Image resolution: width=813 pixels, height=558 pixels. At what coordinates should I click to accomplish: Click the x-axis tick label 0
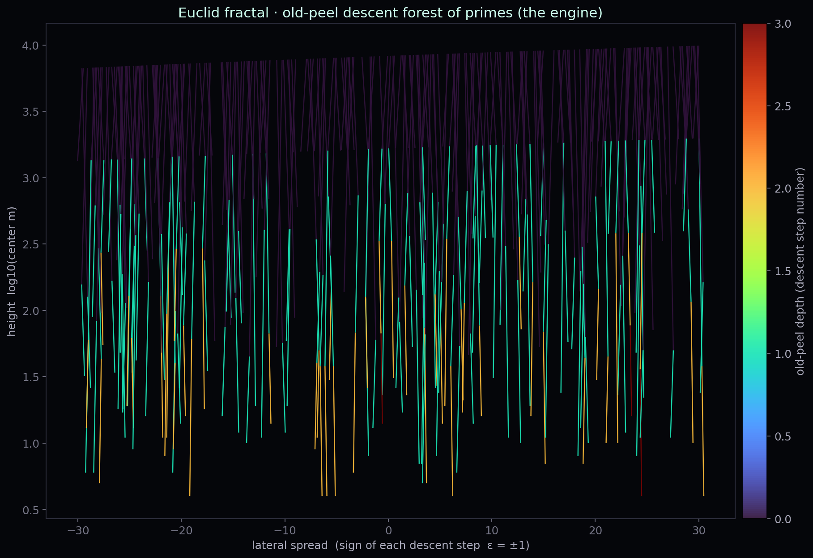point(388,530)
